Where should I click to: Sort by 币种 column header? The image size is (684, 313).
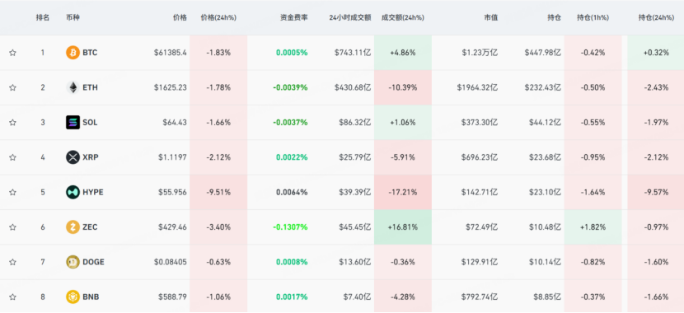[x=73, y=18]
